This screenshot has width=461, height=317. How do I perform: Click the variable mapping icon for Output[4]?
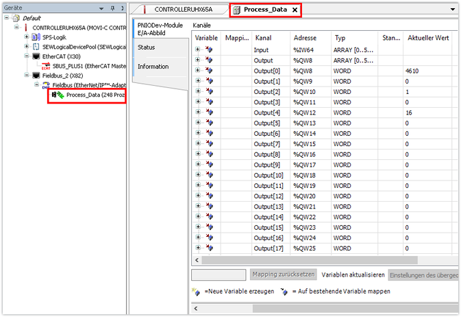pos(209,113)
